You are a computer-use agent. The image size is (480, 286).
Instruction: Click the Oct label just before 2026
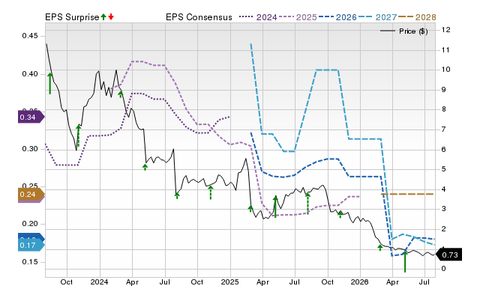tap(328, 282)
